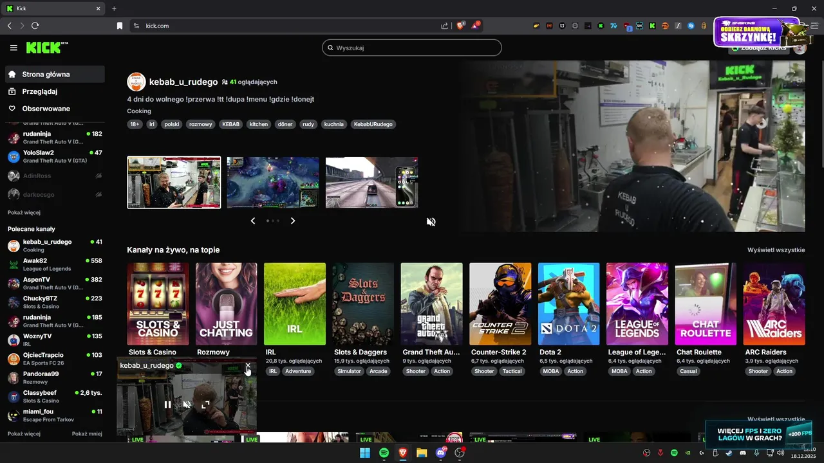This screenshot has width=824, height=463.
Task: Open the hamburger sidebar menu
Action: [x=14, y=48]
